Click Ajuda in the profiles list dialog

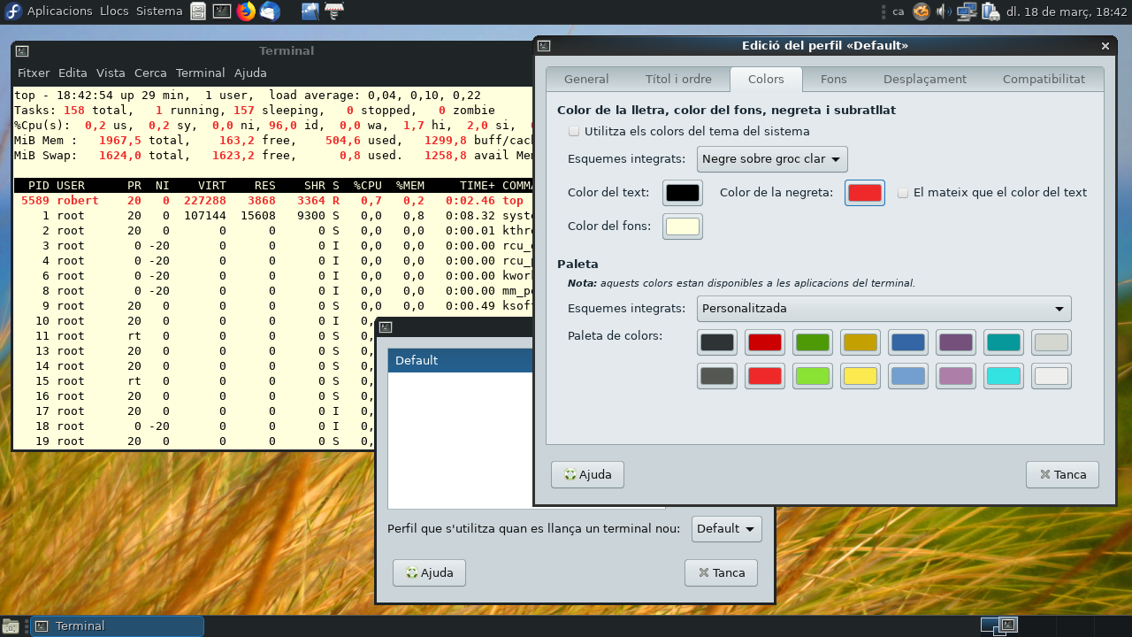point(429,572)
